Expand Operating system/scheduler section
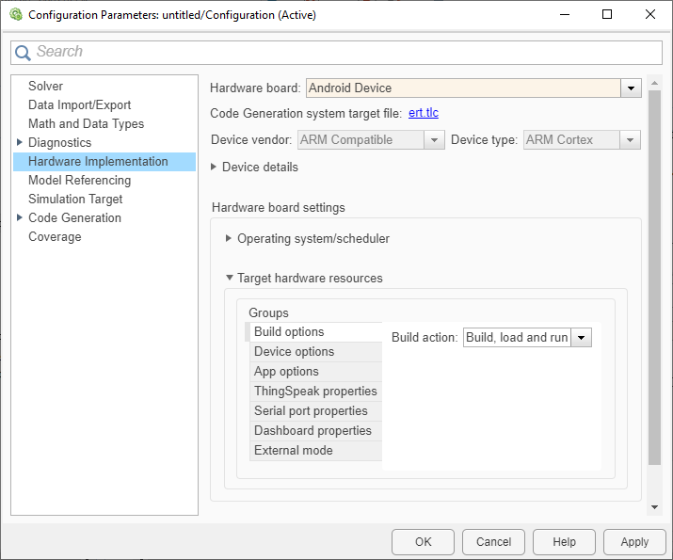 (229, 239)
